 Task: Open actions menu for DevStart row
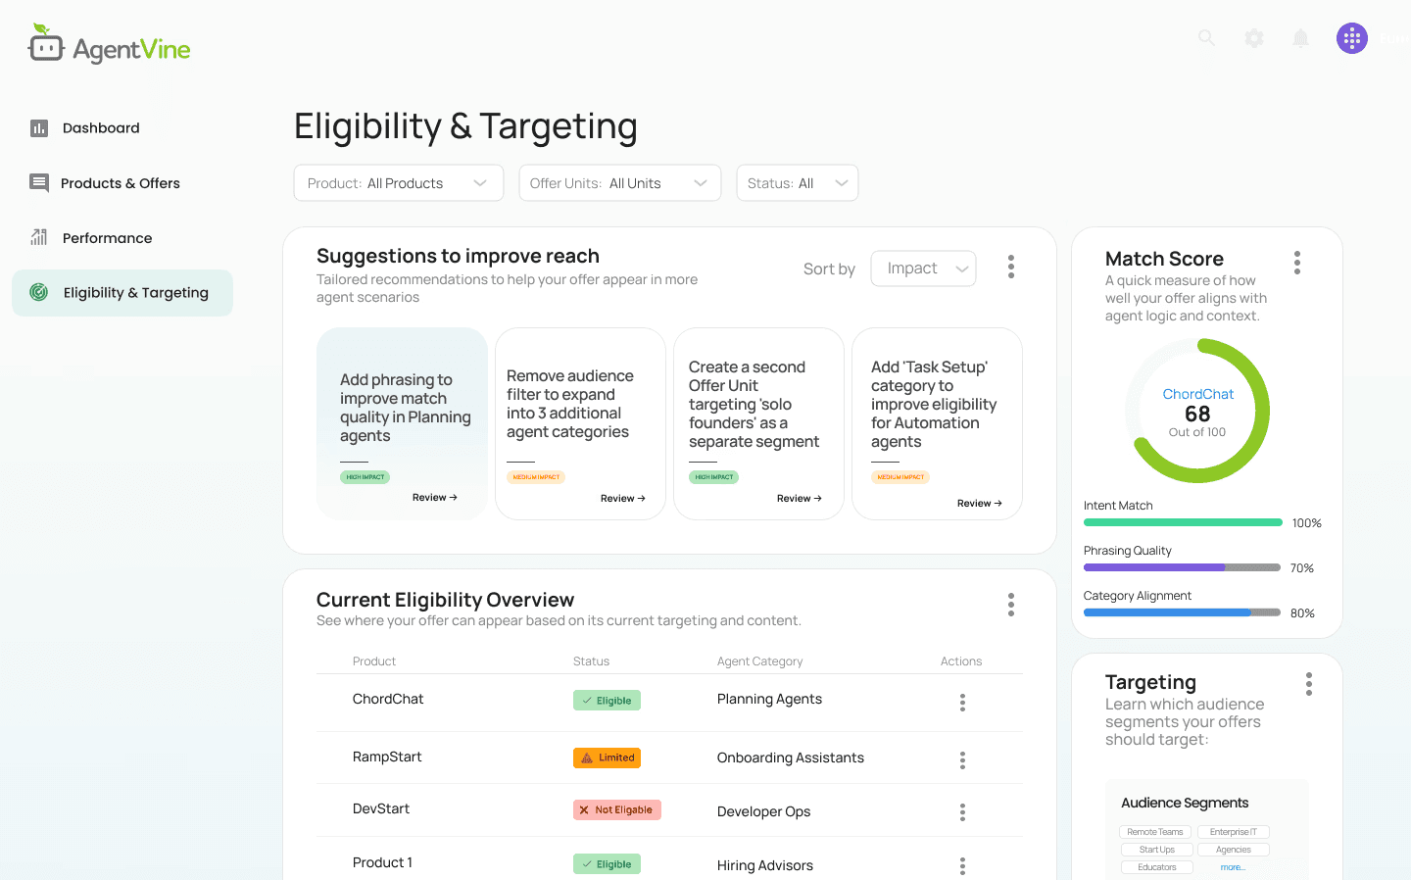click(x=962, y=812)
